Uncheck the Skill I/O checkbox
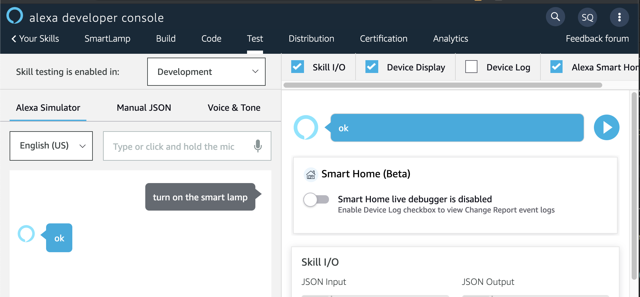 coord(298,67)
